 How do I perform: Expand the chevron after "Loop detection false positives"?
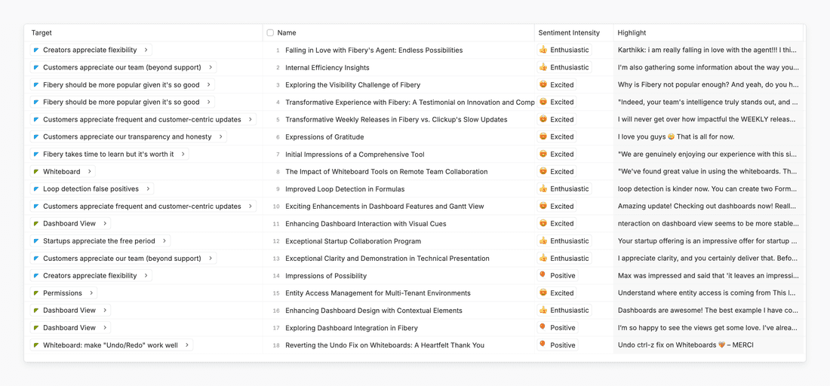pyautogui.click(x=148, y=189)
